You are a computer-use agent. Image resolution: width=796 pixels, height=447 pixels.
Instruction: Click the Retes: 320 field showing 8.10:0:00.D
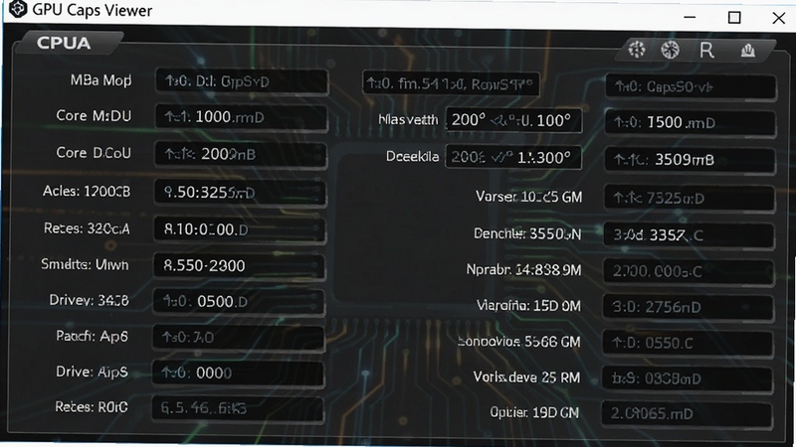240,229
